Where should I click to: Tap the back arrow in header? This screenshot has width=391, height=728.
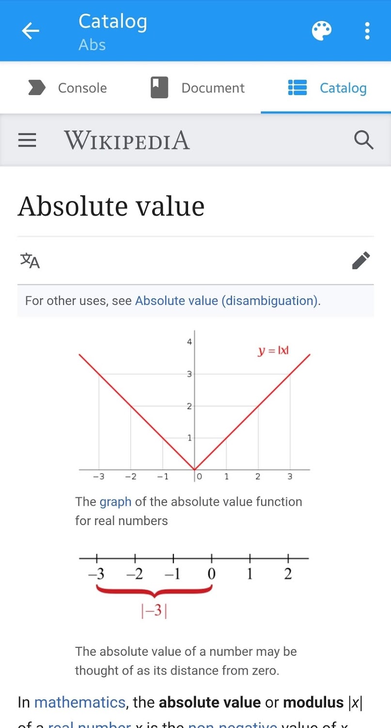tap(31, 31)
